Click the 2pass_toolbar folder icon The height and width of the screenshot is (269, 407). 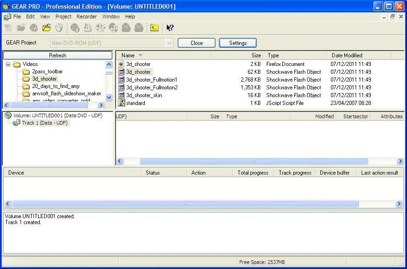point(26,71)
